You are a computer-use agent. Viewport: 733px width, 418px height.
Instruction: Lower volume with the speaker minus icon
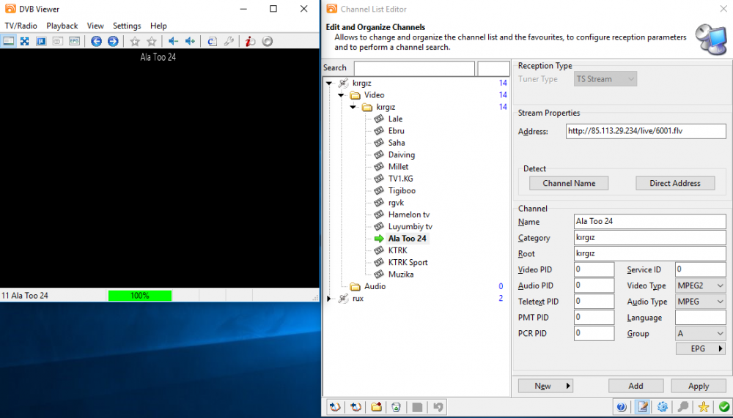pos(174,41)
